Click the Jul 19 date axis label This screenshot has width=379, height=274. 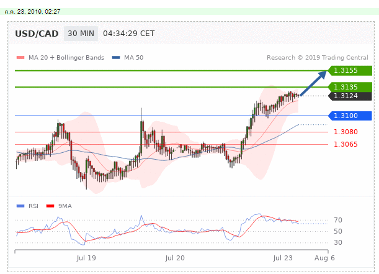tap(86, 258)
